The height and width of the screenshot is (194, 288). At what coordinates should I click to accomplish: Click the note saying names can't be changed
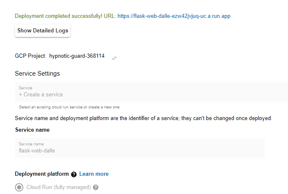[x=143, y=118]
